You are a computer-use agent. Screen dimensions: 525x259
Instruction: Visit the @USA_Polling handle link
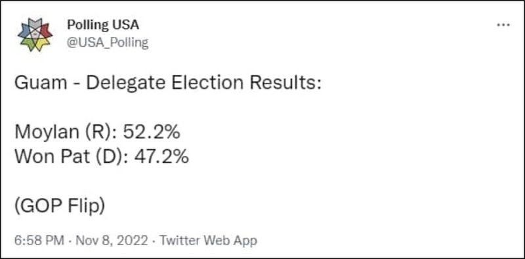108,43
